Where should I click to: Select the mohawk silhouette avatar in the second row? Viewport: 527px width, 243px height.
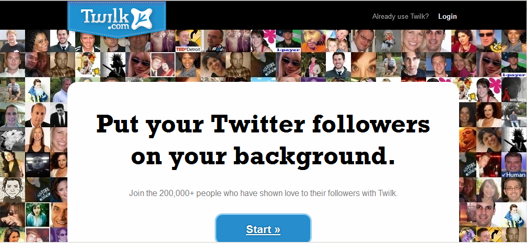point(113,65)
